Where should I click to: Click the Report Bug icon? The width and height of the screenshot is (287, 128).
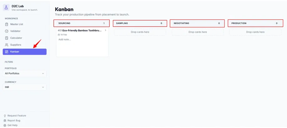click(5, 121)
